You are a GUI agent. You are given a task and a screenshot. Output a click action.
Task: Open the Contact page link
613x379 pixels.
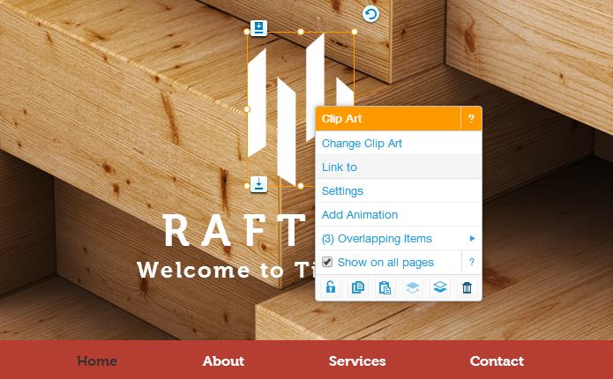(497, 361)
